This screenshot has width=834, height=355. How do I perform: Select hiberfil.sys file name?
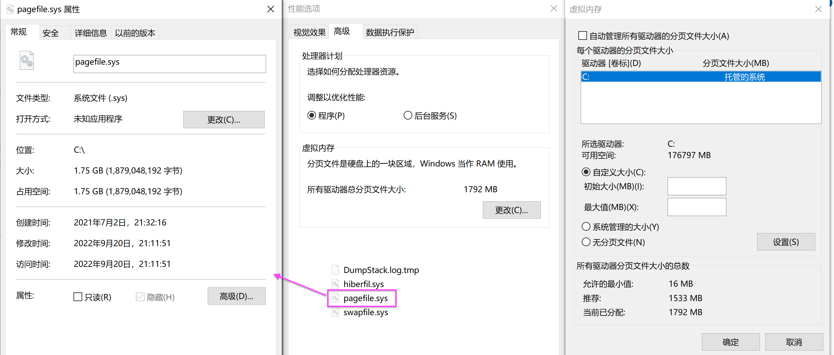point(364,284)
